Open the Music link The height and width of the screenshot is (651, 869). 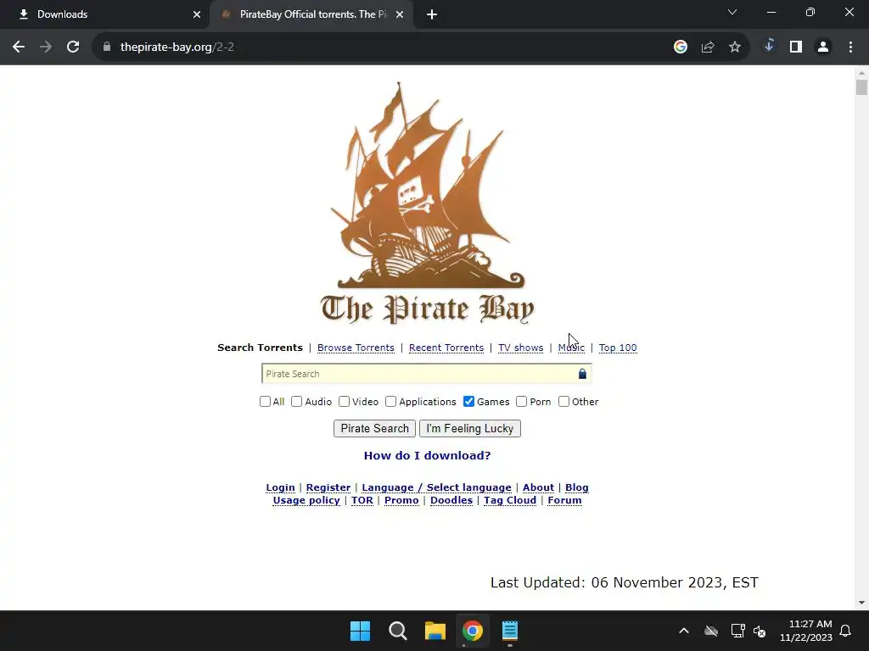571,348
